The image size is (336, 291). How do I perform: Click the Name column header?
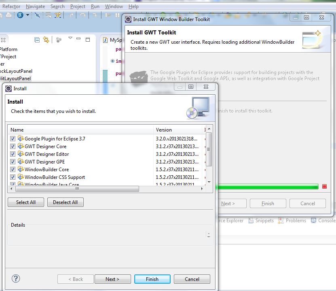coord(80,130)
